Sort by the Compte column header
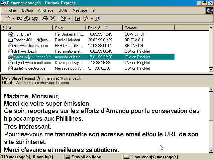This screenshot has width=214, height=160. pos(148,28)
